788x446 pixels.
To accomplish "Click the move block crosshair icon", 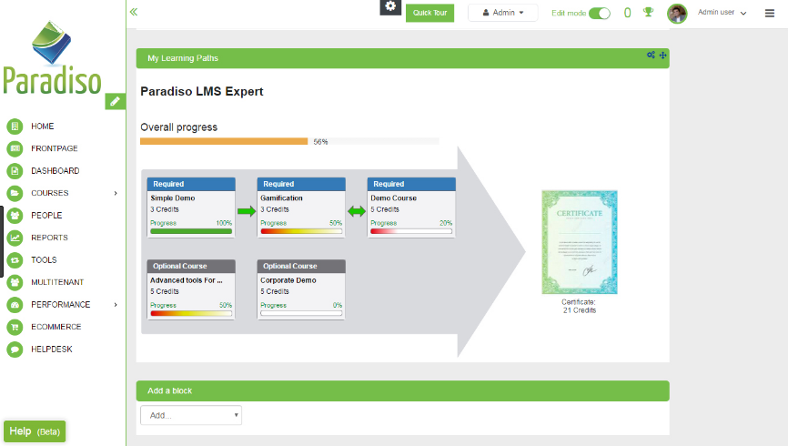I will pyautogui.click(x=663, y=56).
